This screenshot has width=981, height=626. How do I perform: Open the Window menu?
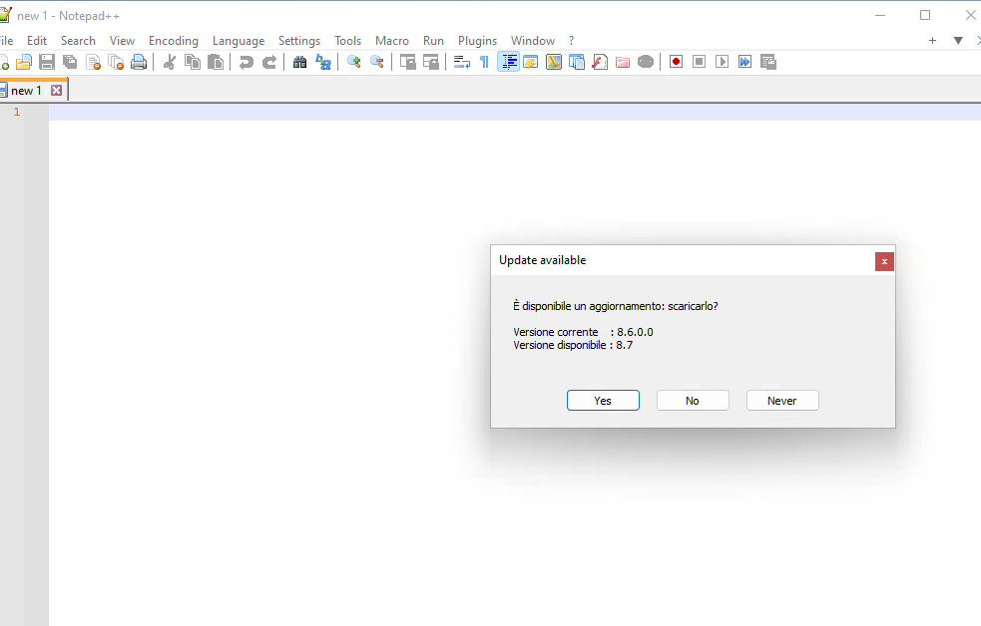point(533,41)
